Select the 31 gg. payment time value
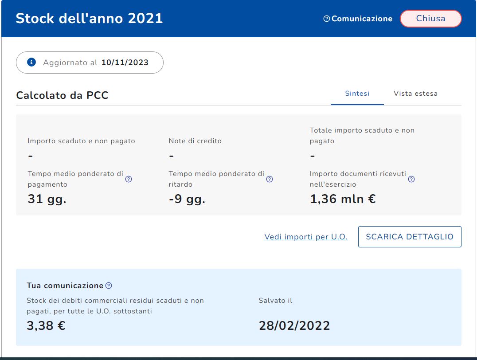Viewport: 477px width, 360px height. (x=47, y=199)
